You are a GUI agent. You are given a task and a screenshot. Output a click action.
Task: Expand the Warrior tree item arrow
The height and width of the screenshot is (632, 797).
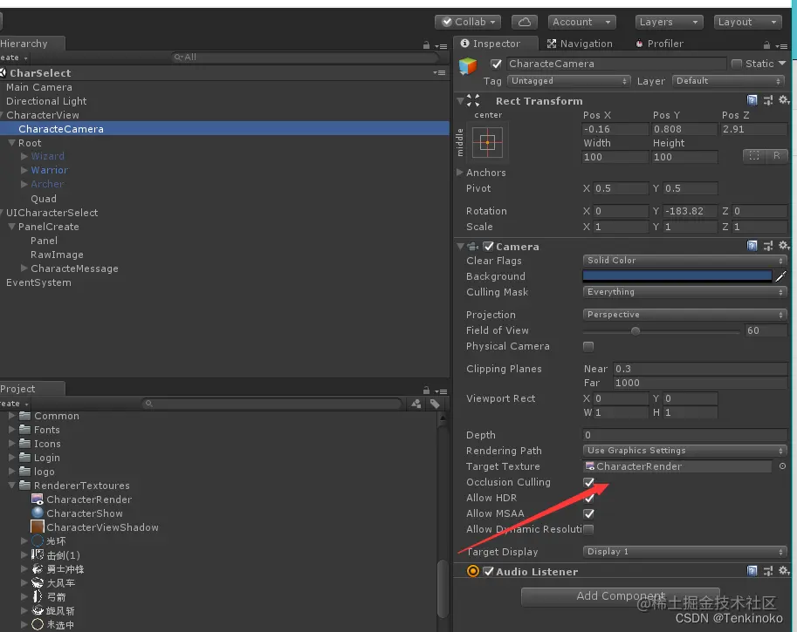point(24,170)
